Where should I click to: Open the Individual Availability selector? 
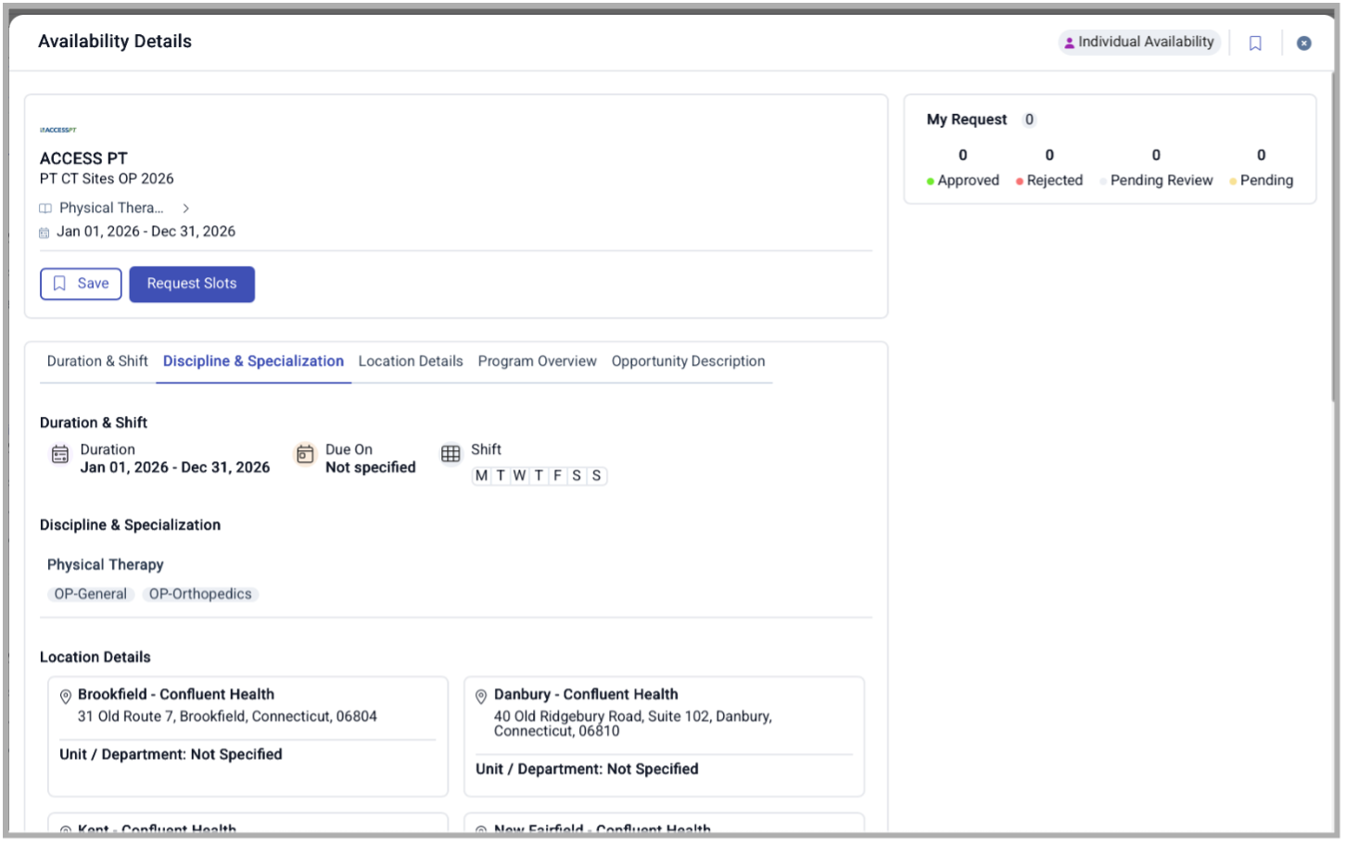coord(1139,42)
